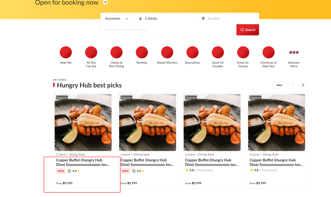The image size is (331, 197).
Task: Click the More button beside best picks
Action: tap(279, 85)
